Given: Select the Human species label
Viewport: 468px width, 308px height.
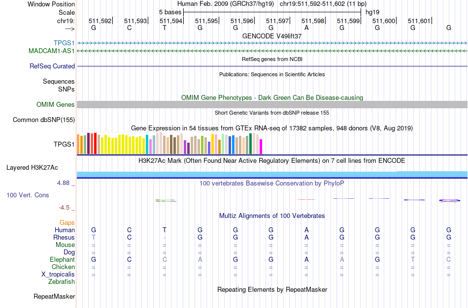Looking at the screenshot, I should click(65, 230).
